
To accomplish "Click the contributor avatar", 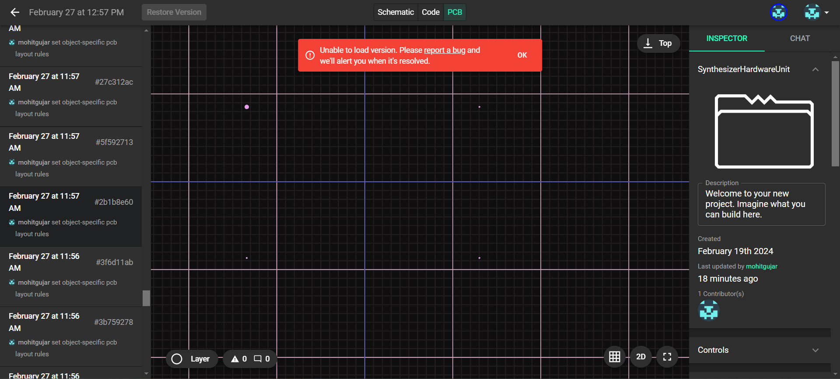I will 708,310.
